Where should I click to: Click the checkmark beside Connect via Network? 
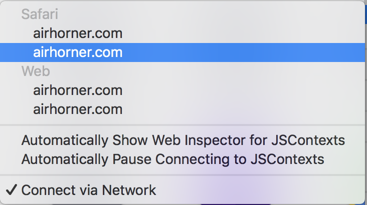point(11,190)
